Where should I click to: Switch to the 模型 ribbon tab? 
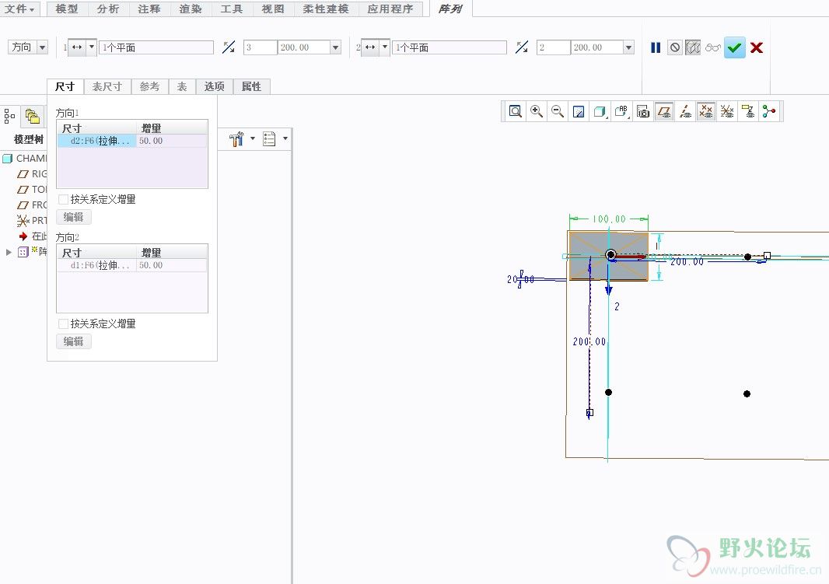pos(67,9)
